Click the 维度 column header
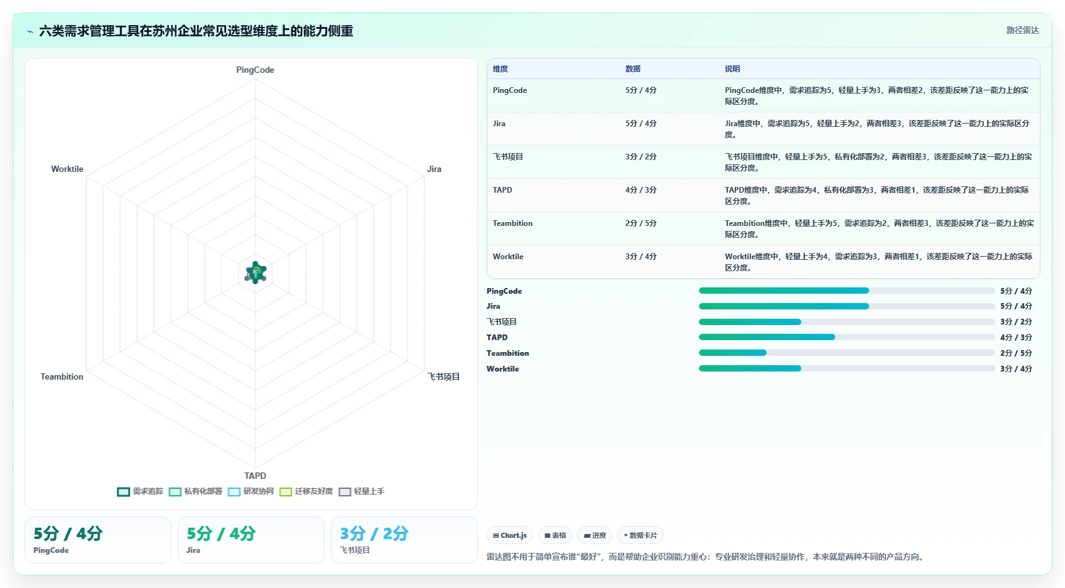The width and height of the screenshot is (1065, 588). 500,68
